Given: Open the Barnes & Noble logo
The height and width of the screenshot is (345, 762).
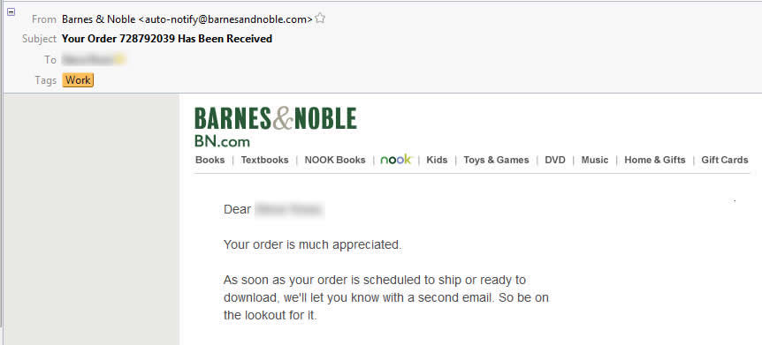Looking at the screenshot, I should [x=276, y=119].
